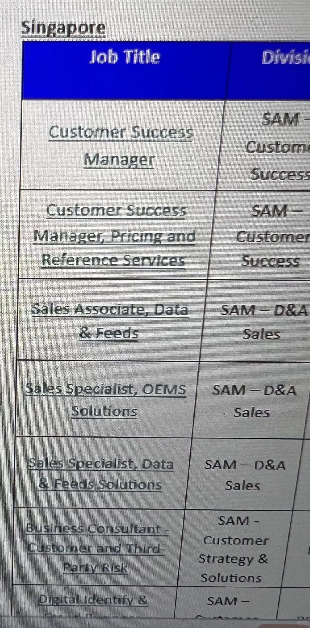Open the Customer Success Manager job link
310x628 pixels.
(121, 145)
